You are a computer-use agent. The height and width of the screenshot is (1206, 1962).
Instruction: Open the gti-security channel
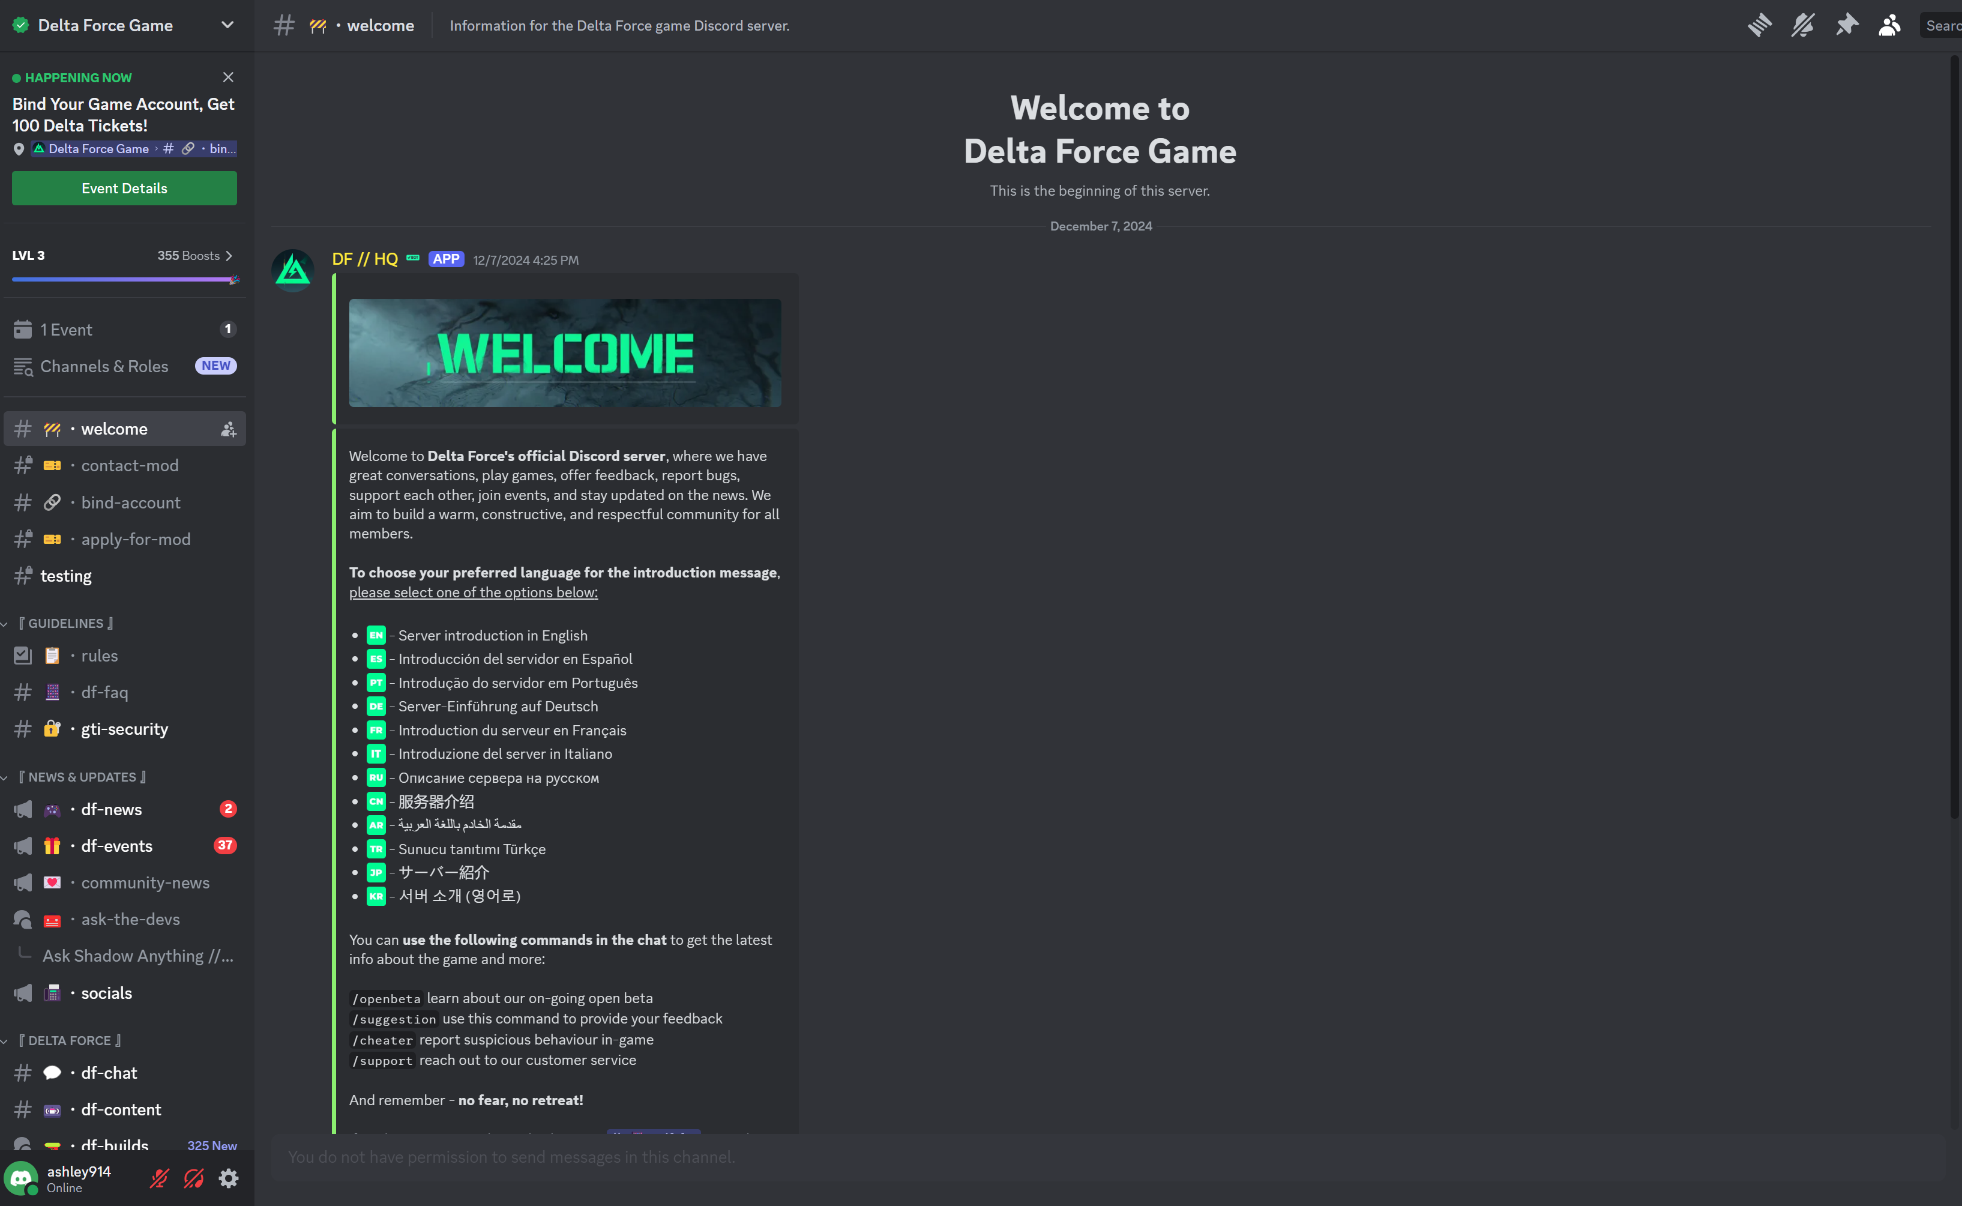tap(124, 729)
